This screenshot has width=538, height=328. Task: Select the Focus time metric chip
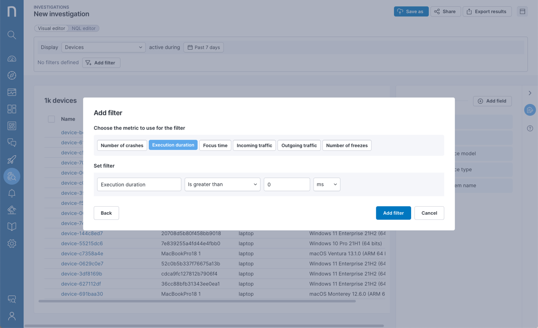point(215,145)
